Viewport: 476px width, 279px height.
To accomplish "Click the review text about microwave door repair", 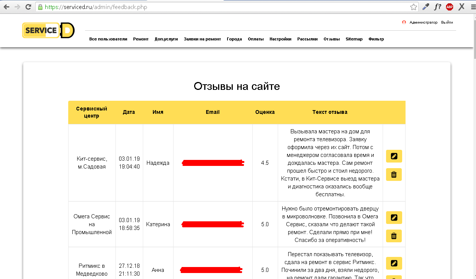I will pos(330,224).
